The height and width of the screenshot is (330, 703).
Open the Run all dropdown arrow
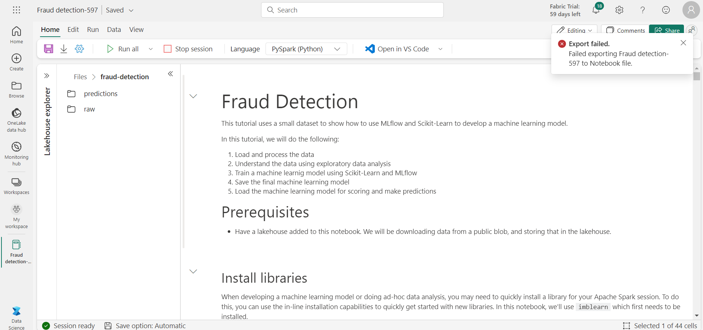click(x=150, y=48)
